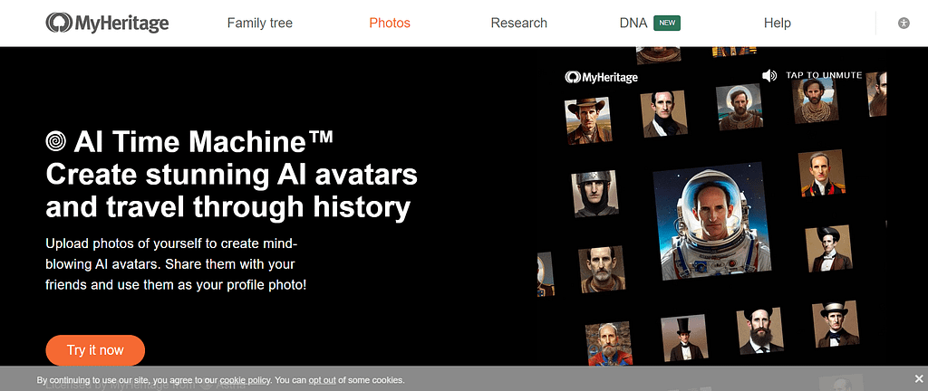Screen dimensions: 928x391
Task: Open the Help menu
Action: pos(777,23)
